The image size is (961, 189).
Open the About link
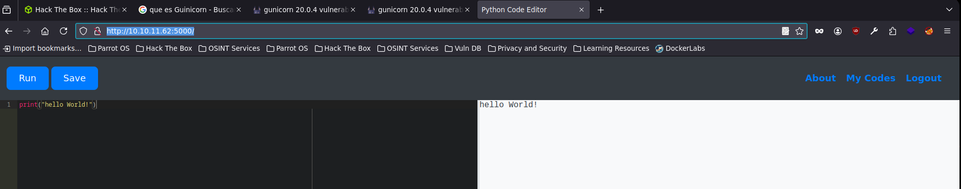[820, 78]
